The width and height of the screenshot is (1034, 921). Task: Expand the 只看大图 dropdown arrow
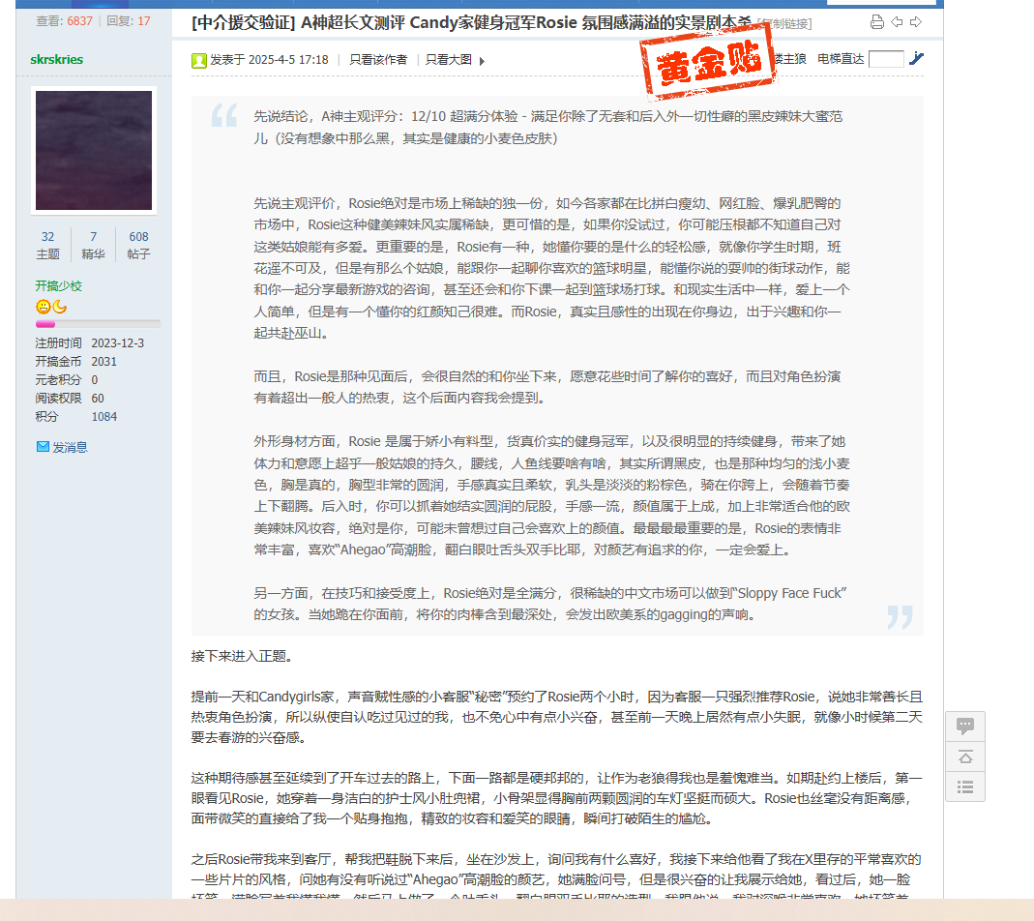pos(482,61)
